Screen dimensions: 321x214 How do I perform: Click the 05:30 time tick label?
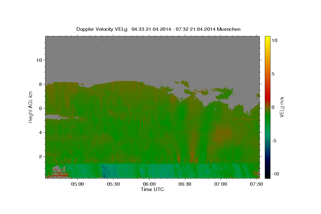coord(113,184)
